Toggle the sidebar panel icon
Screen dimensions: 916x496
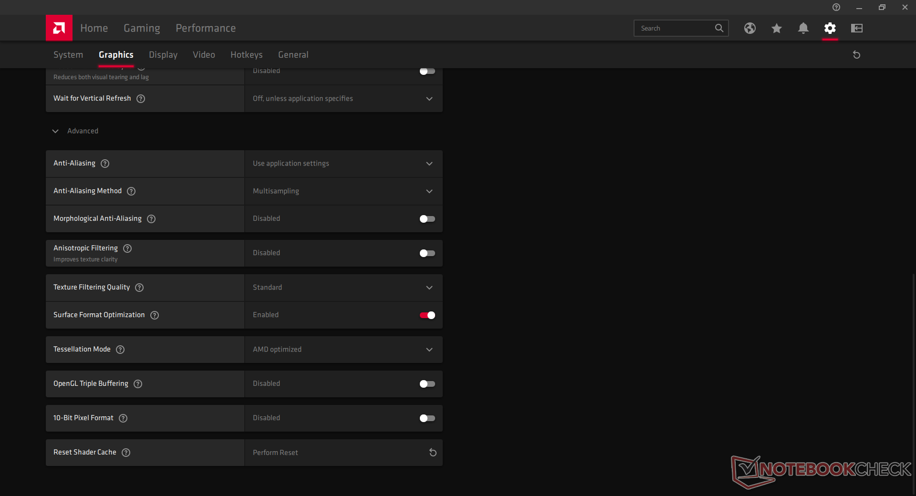click(x=856, y=28)
